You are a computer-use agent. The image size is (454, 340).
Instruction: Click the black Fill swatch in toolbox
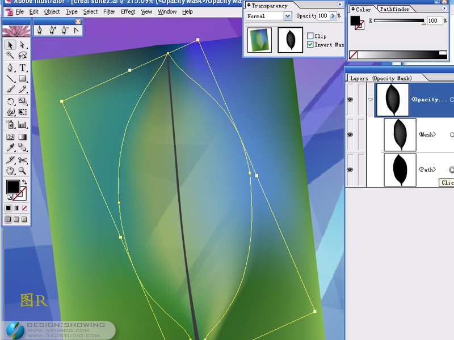[12, 187]
